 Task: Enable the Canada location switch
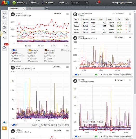[x=13, y=61]
